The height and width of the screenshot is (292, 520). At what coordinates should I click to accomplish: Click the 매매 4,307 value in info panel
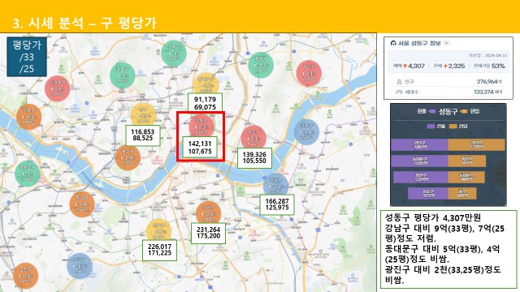409,66
